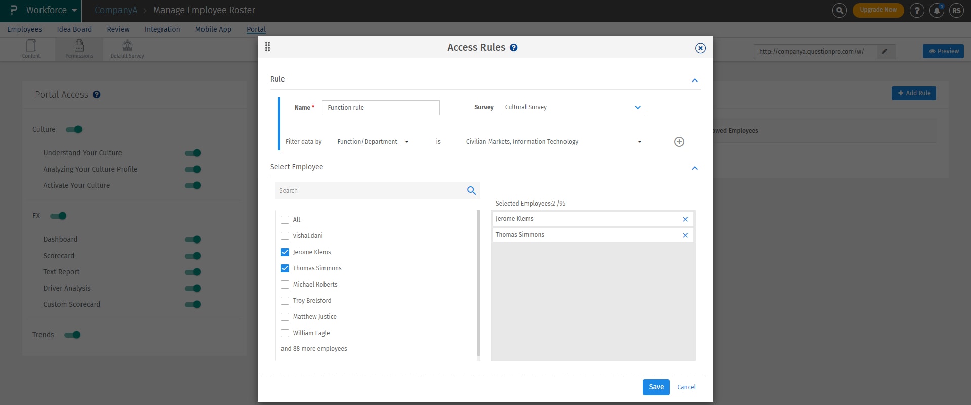
Task: Click the rule Name input field
Action: (x=381, y=108)
